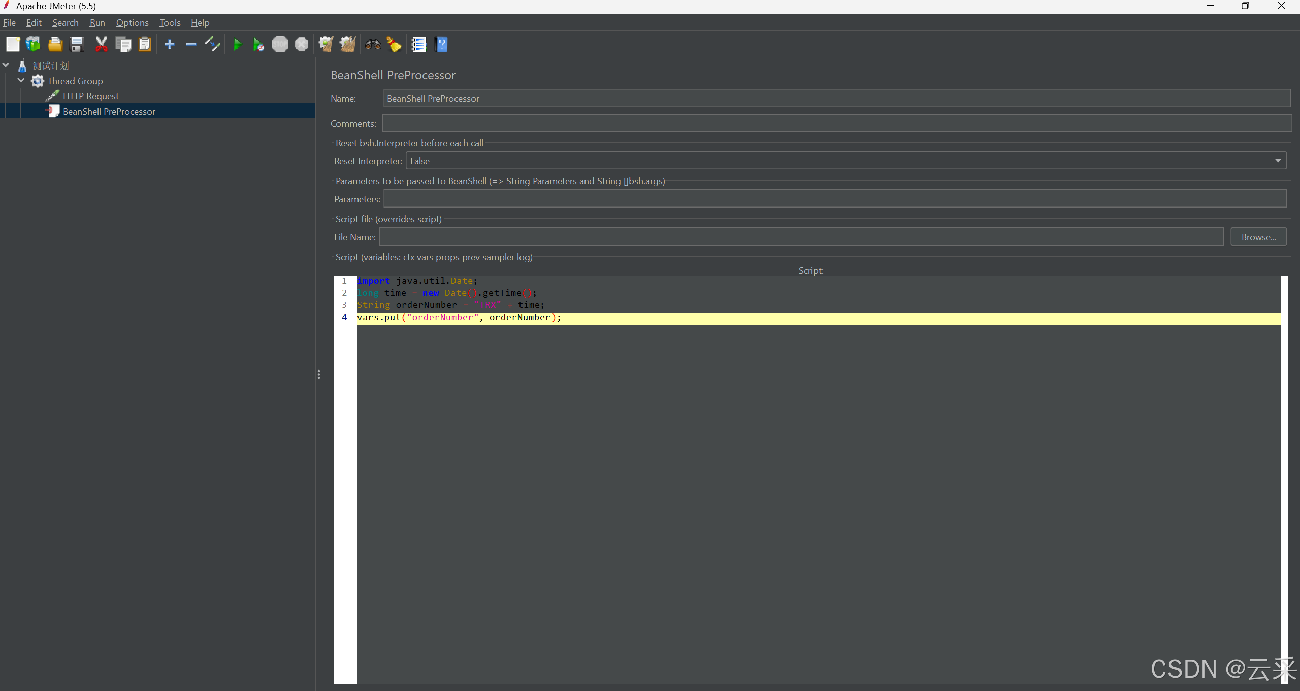
Task: Click the Shutdown threads icon
Action: coord(302,44)
